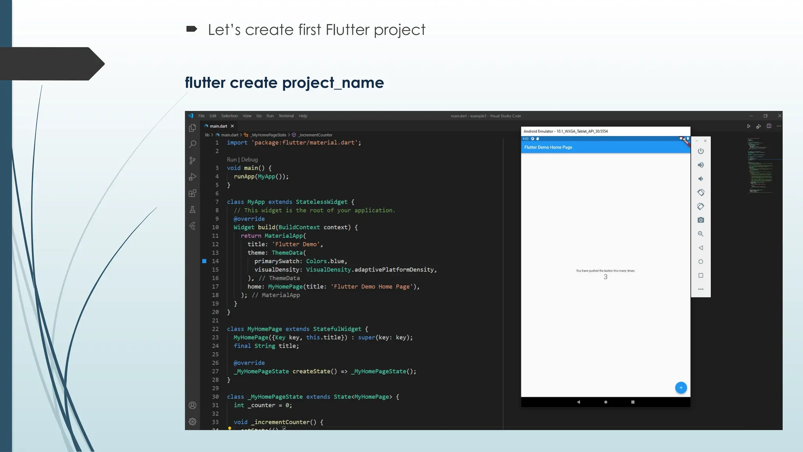This screenshot has height=452, width=803.
Task: Click the counter value 3 in emulator
Action: pos(605,277)
